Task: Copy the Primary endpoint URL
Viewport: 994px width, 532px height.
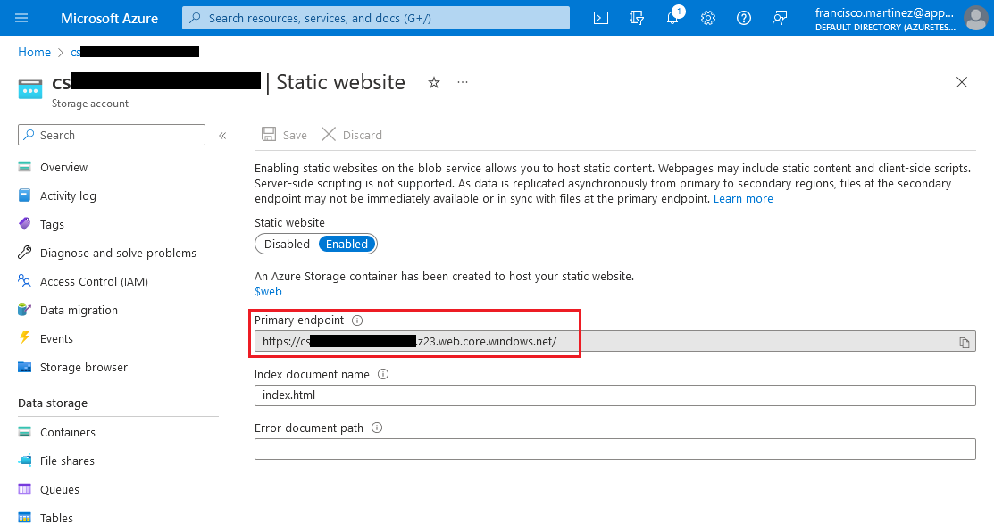Action: pyautogui.click(x=964, y=342)
